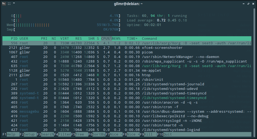Click F8 Nice + to raise niceness
The image size is (257, 139).
point(131,134)
